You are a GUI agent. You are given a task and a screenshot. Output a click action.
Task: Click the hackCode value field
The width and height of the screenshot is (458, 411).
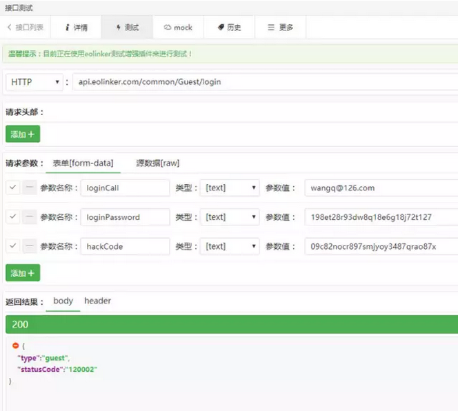[381, 247]
